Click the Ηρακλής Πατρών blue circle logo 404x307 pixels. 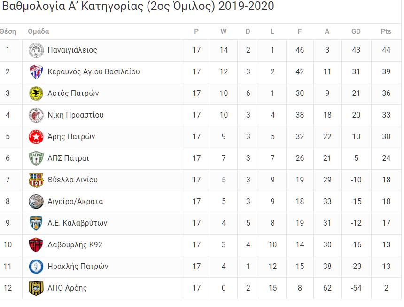36,267
